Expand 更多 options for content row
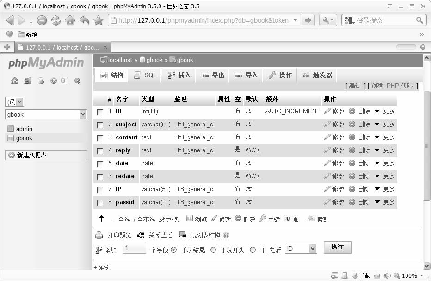Screen dimensions: 431x281 point(385,137)
